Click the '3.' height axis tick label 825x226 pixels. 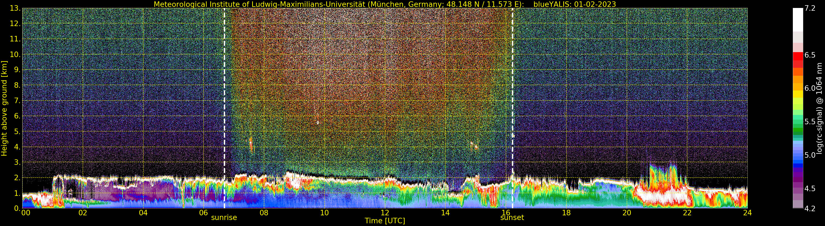click(x=17, y=162)
